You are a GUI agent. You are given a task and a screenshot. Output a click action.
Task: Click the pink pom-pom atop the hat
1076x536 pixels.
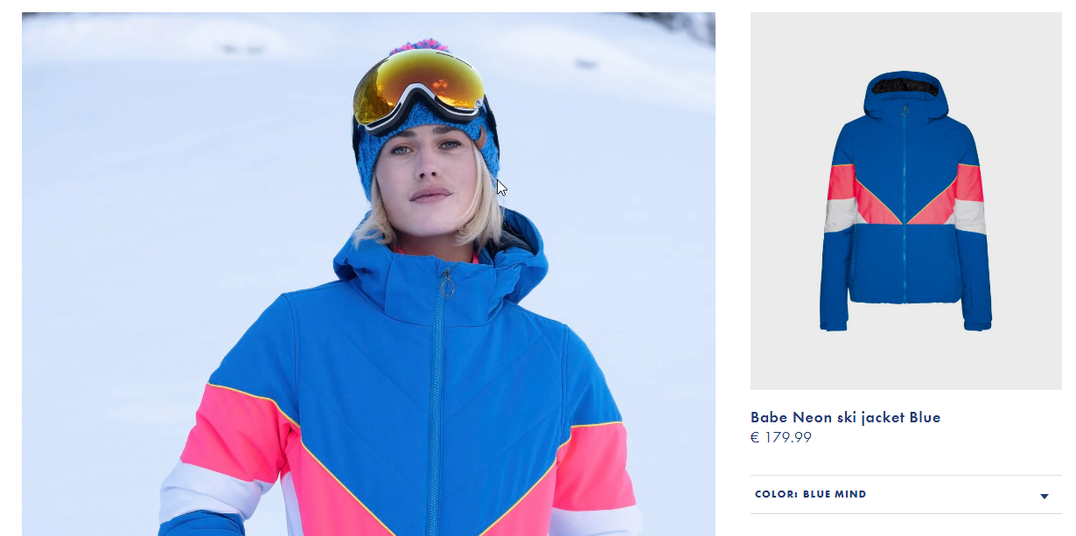[x=420, y=45]
